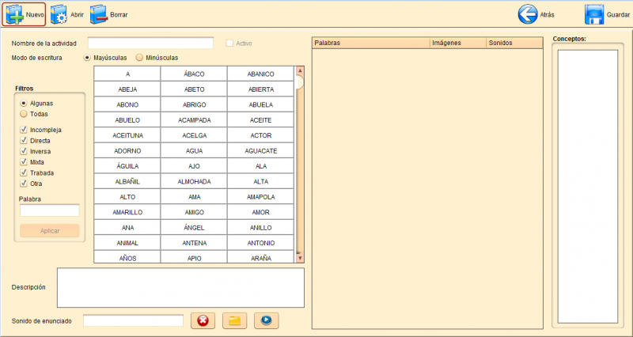
Task: Click the Nuevo toolbar icon
Action: [14, 14]
